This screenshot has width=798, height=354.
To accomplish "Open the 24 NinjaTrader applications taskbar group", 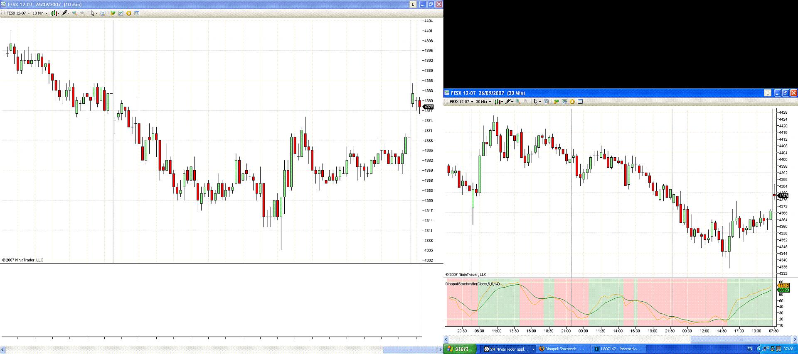I will [509, 349].
